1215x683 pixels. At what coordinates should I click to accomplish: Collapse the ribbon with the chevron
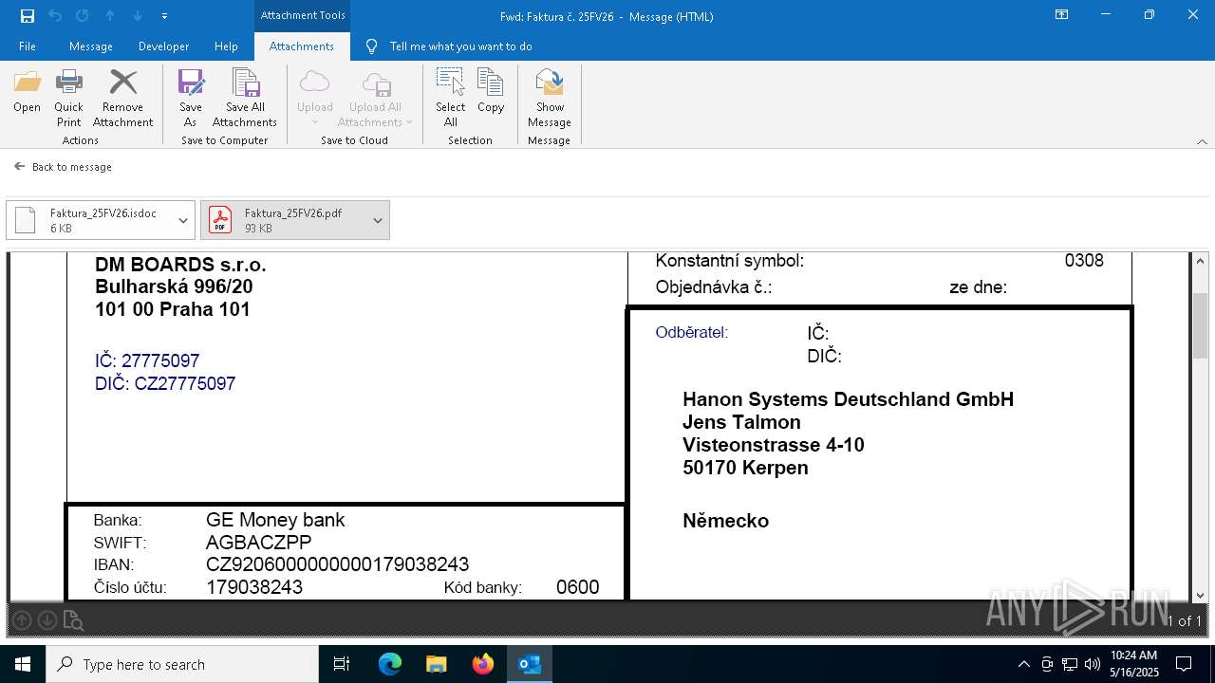(1202, 141)
